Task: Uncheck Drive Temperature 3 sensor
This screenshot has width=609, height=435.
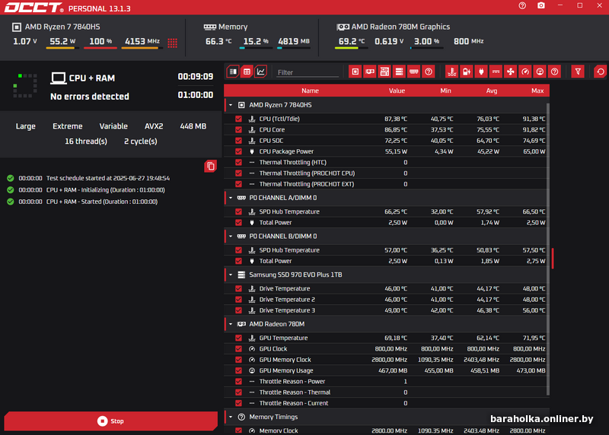Action: (238, 310)
